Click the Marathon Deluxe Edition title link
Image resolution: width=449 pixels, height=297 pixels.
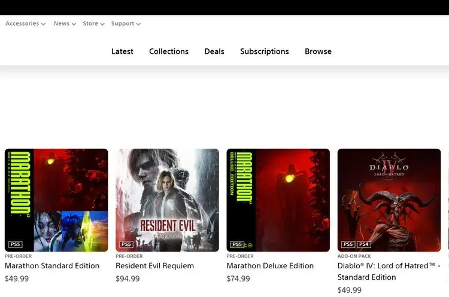coord(270,266)
